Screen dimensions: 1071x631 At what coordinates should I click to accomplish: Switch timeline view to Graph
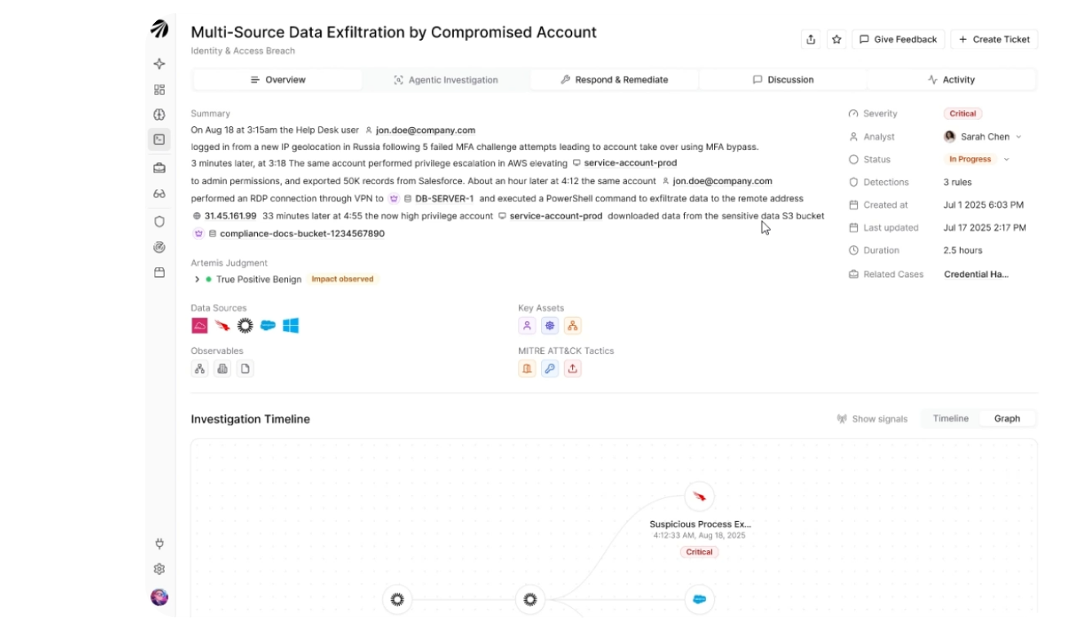click(x=1007, y=418)
